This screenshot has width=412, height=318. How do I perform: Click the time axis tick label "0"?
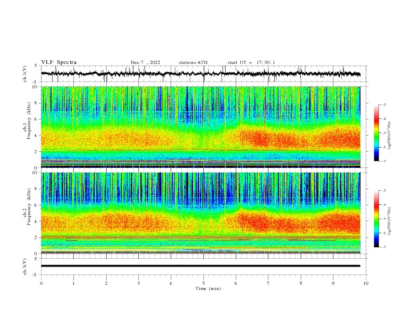point(41,283)
